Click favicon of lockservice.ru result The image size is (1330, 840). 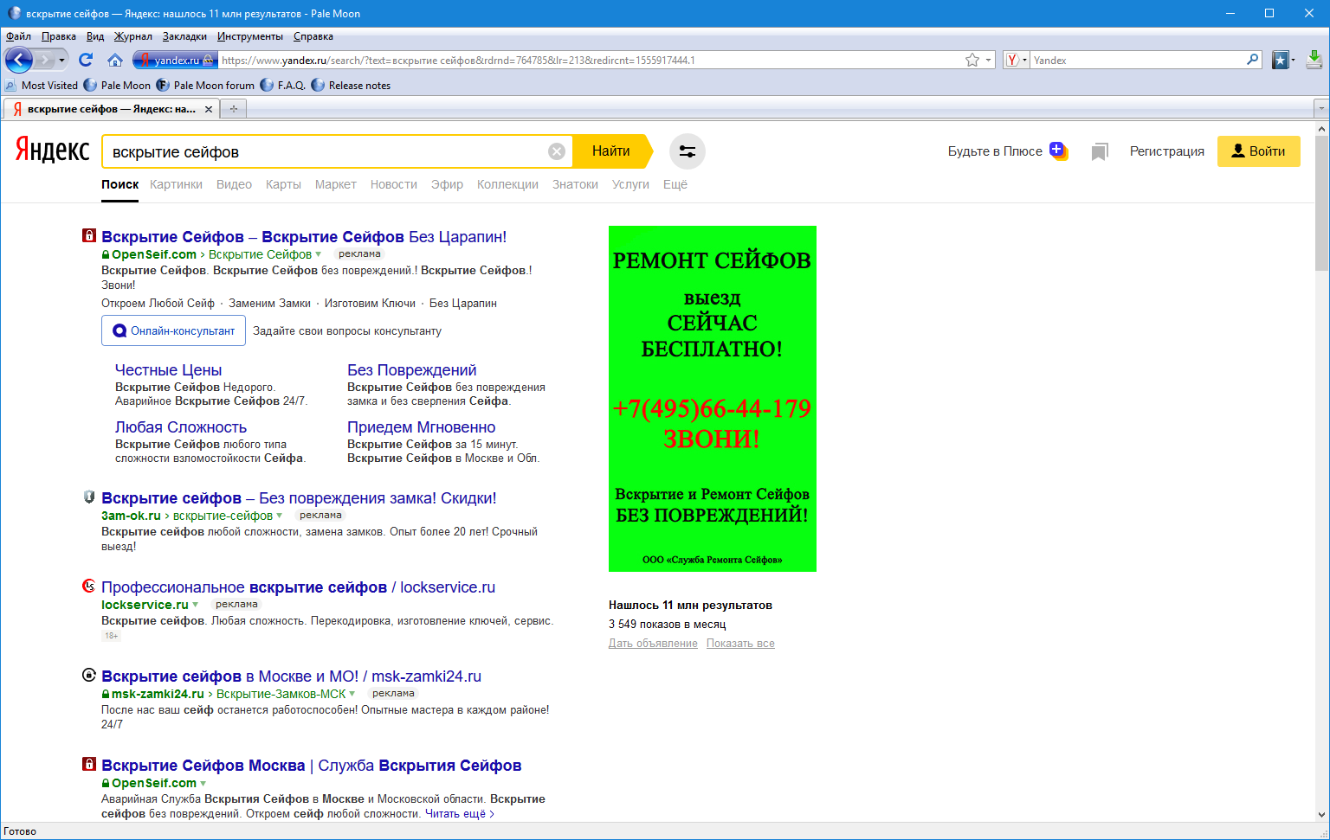coord(88,586)
